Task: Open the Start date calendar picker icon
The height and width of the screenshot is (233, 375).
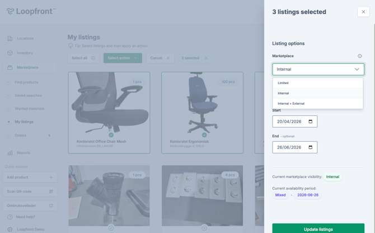Action: pos(311,122)
